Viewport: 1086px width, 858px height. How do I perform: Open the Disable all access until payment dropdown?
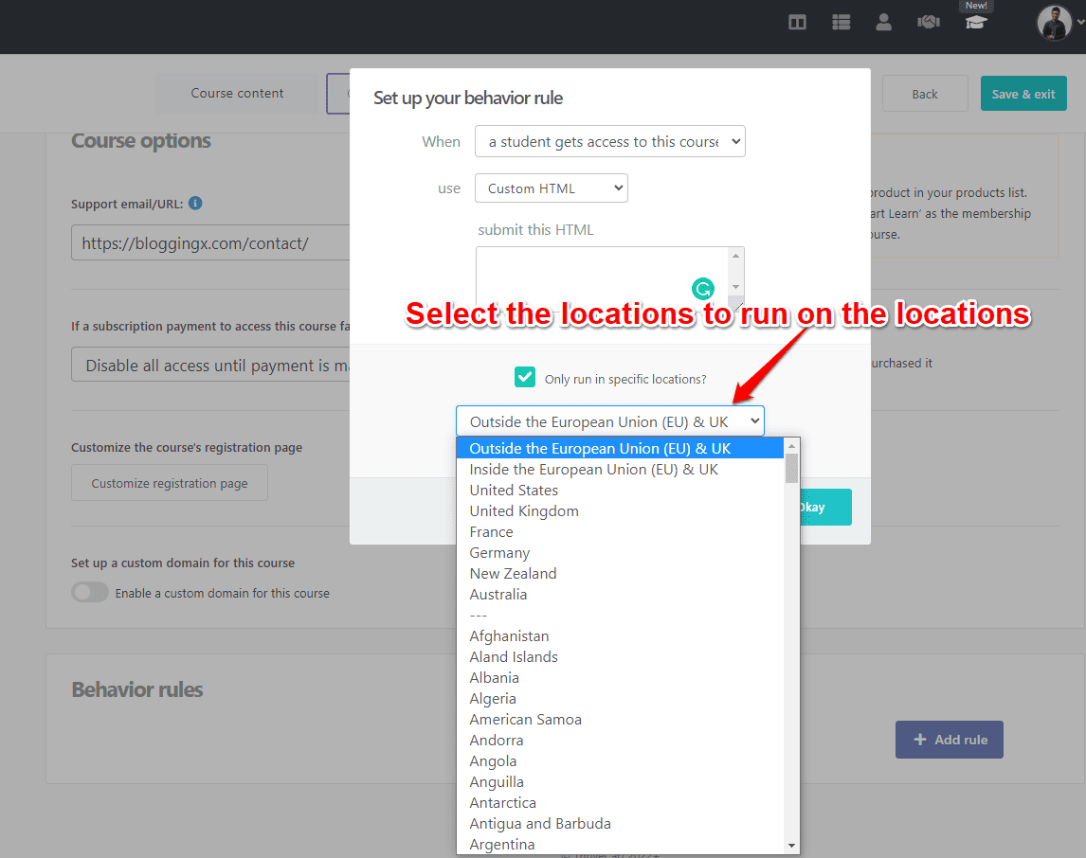click(x=210, y=365)
